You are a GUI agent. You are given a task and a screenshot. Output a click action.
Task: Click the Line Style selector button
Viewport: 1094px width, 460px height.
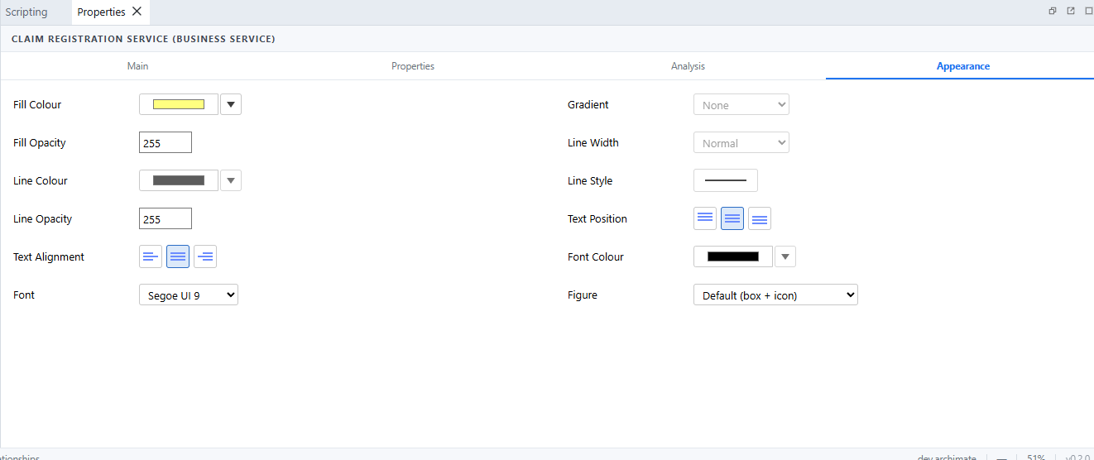[726, 180]
